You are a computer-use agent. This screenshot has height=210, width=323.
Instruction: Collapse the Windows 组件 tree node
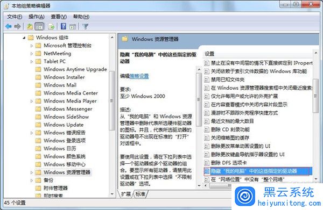tap(24, 38)
